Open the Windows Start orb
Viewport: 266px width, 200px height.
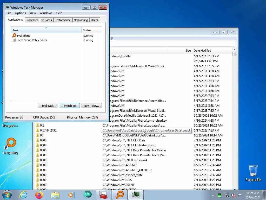(7, 195)
